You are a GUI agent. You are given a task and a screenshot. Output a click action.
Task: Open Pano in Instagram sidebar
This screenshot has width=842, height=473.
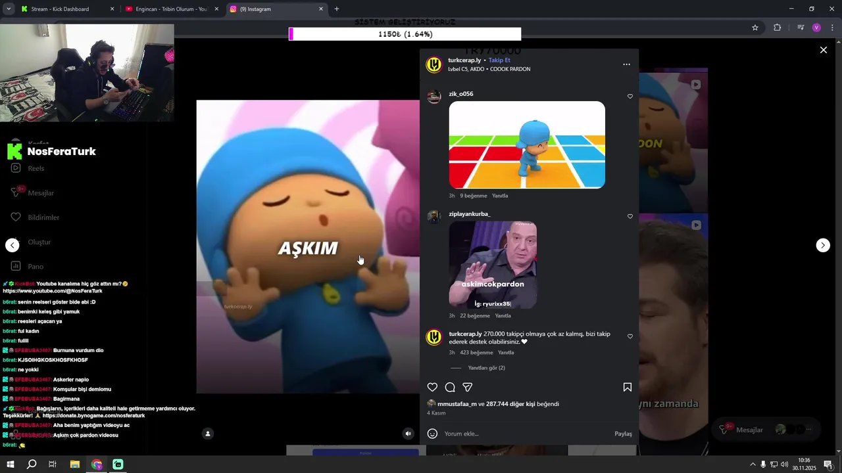point(27,266)
